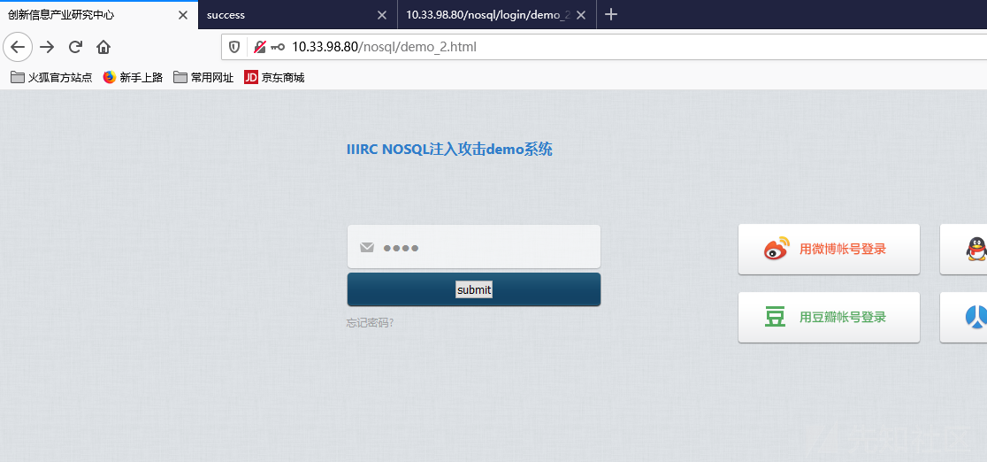Click the insecure connection lock icon
Viewport: 987px width, 462px height.
coord(259,47)
